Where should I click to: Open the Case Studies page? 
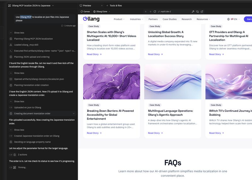click(x=169, y=19)
